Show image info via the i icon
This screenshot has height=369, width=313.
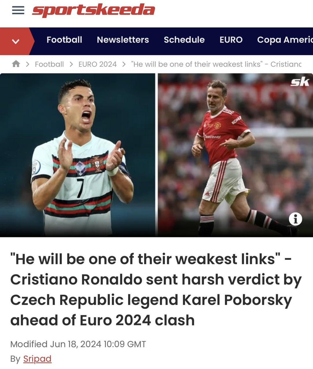click(295, 219)
